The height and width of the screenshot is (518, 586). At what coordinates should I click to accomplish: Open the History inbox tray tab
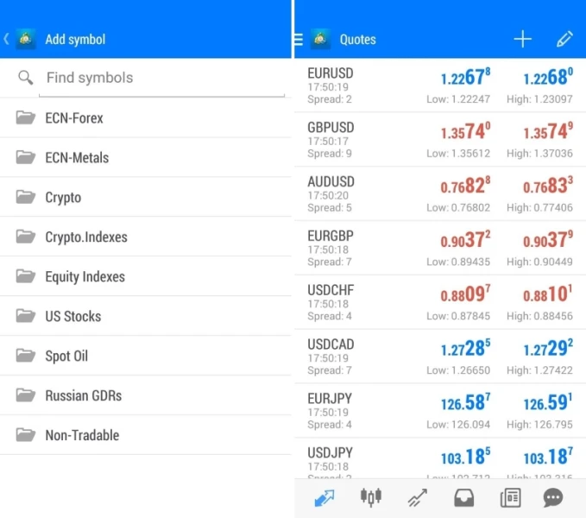[463, 498]
